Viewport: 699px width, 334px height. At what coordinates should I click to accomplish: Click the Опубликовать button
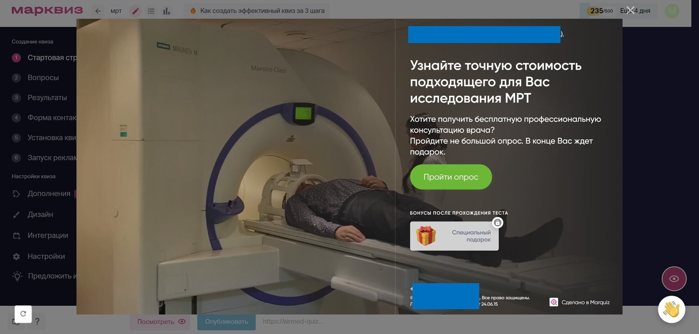point(226,322)
